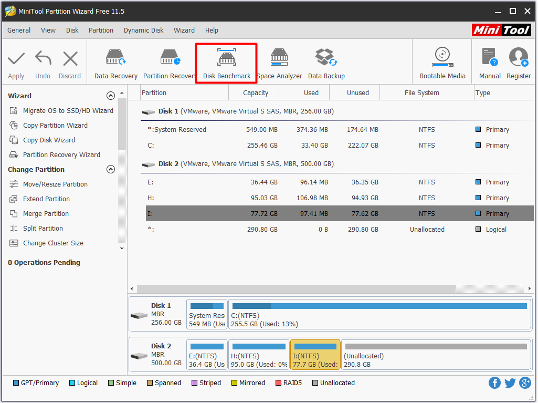
Task: Open the Dynamic Disk menu
Action: click(143, 30)
